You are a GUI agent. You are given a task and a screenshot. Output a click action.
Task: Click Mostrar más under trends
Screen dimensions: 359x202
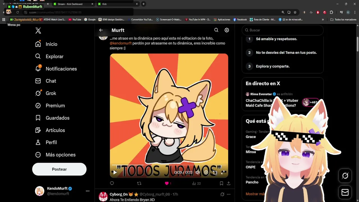pyautogui.click(x=256, y=194)
